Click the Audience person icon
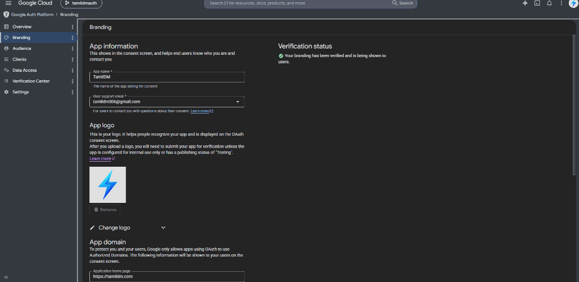Viewport: 579px width, 282px height. (6, 49)
